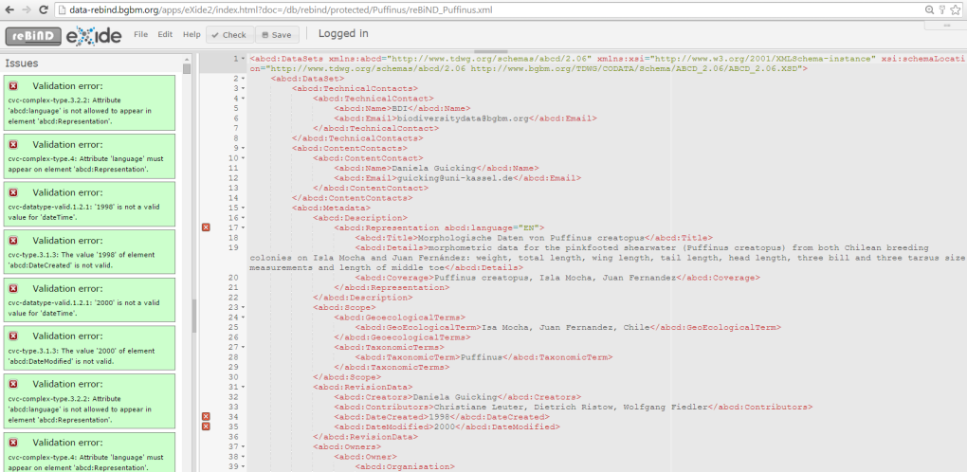The image size is (967, 472).
Task: Click the red X icon of the DateCreated error
Action: point(13,241)
